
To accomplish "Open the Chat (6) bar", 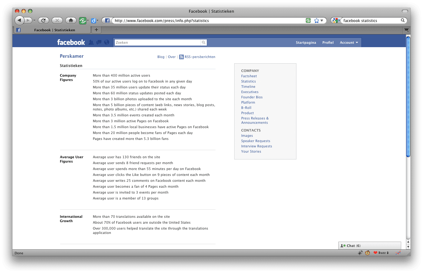I will (370, 246).
